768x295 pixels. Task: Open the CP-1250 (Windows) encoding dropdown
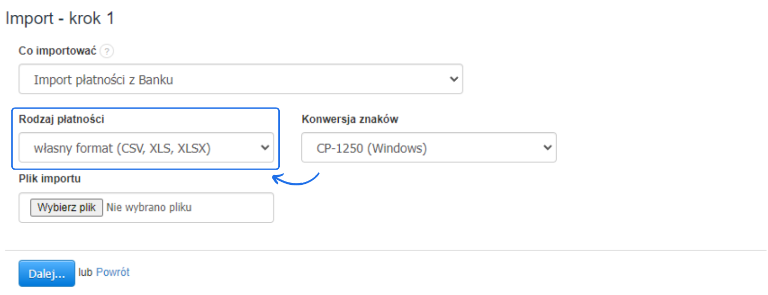[x=428, y=147]
